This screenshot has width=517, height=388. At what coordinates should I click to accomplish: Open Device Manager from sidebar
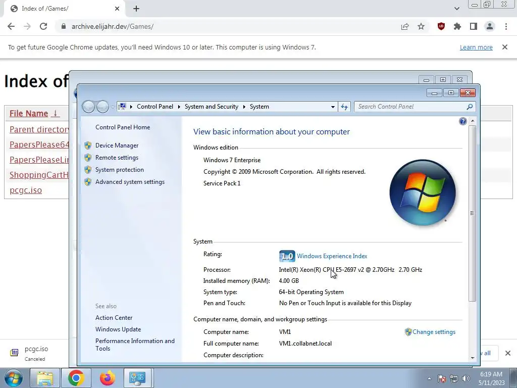point(117,145)
